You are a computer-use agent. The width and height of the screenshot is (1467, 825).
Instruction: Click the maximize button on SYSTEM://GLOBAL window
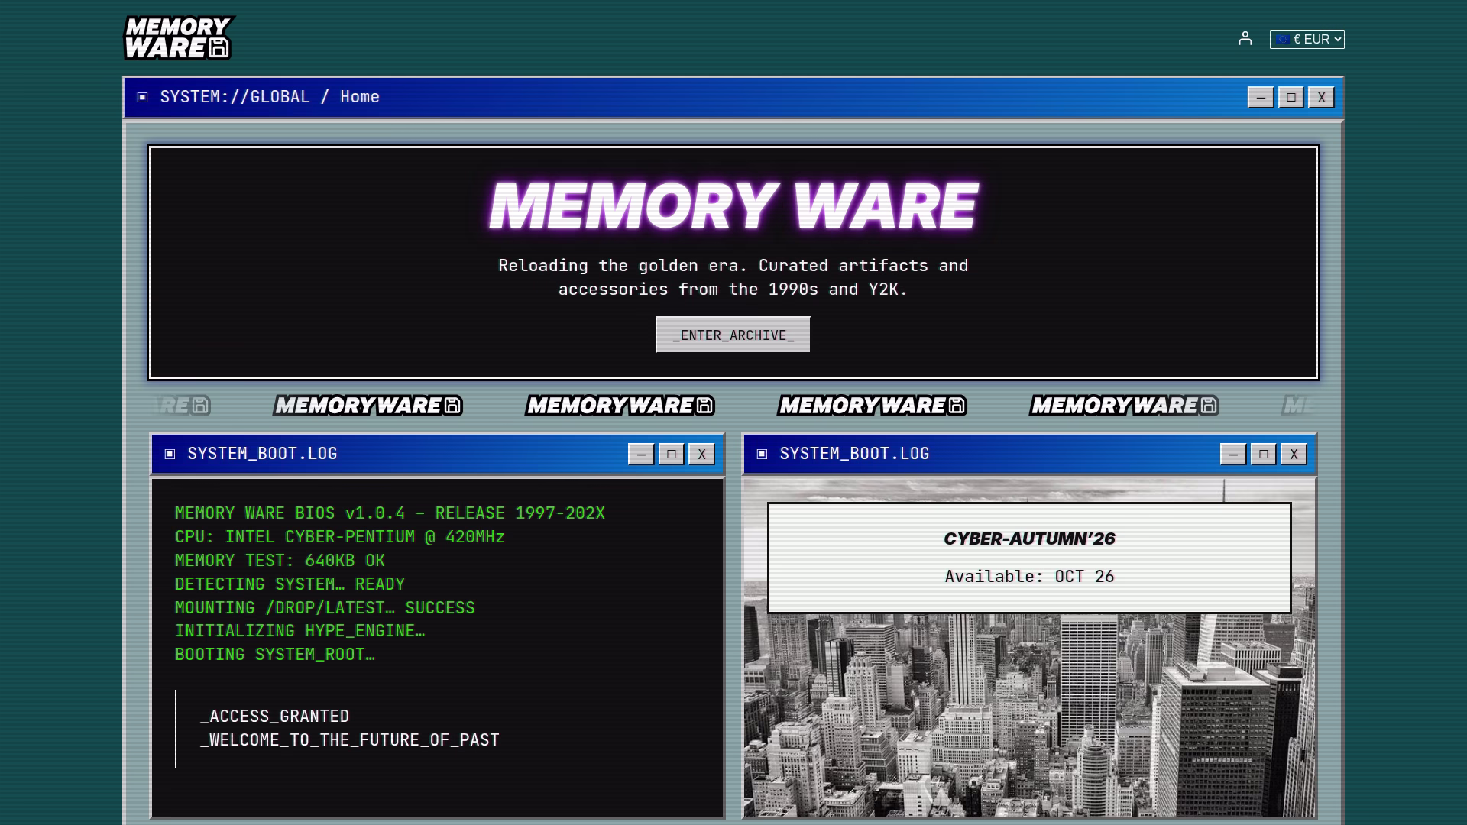point(1291,96)
